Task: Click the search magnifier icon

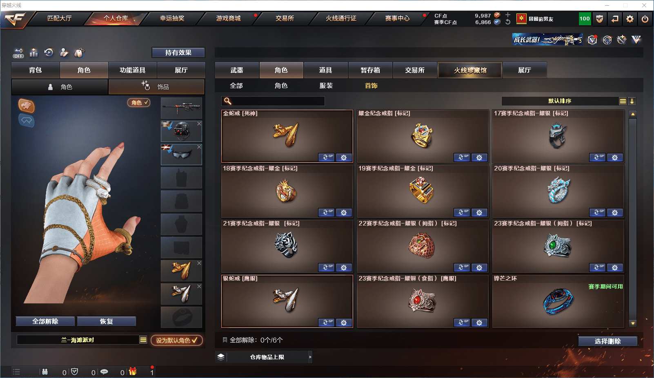Action: (228, 101)
